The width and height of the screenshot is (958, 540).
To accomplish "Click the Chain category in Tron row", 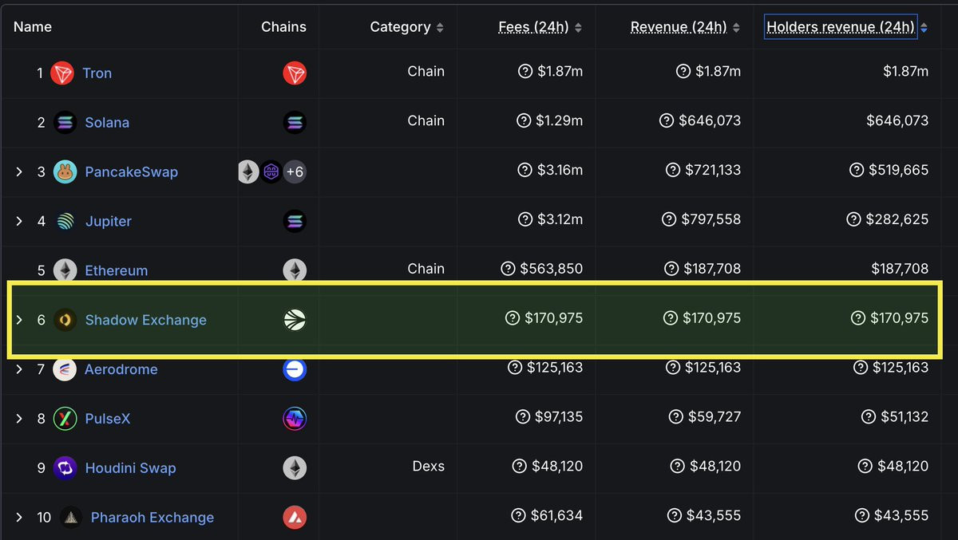I will tap(426, 71).
